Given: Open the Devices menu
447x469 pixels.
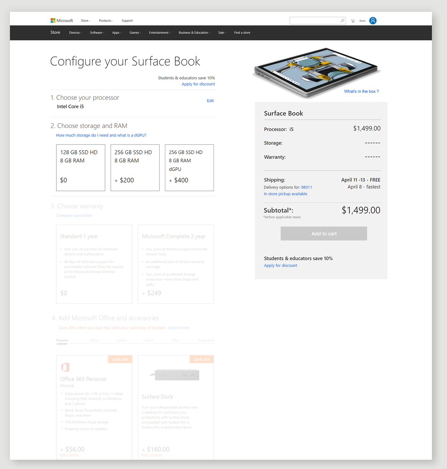Looking at the screenshot, I should coord(76,33).
